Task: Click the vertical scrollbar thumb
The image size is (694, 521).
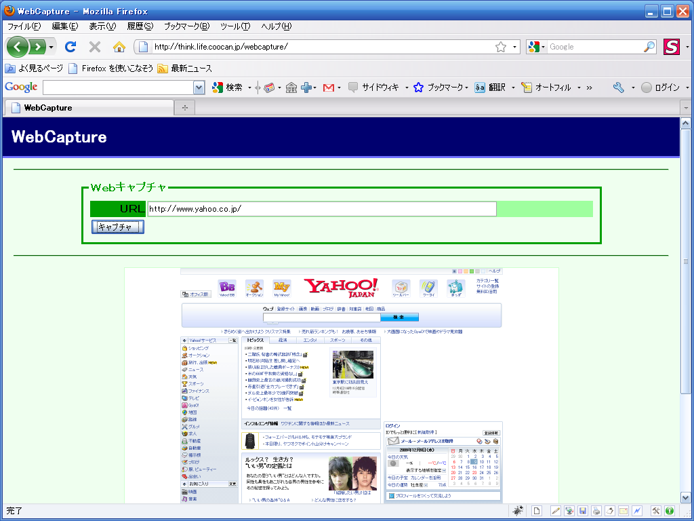Action: pos(686,261)
